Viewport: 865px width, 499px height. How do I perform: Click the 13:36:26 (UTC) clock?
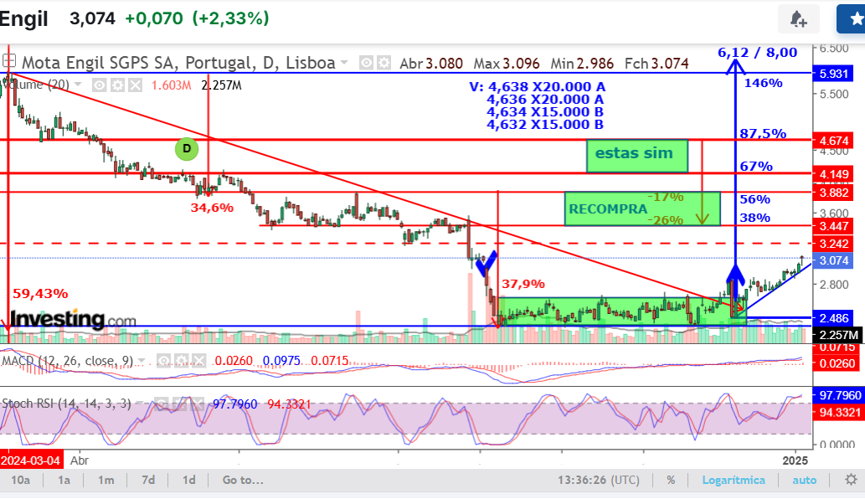point(599,481)
